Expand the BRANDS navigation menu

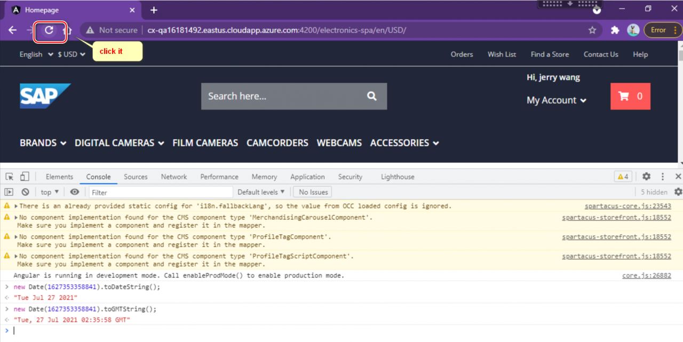tap(43, 143)
